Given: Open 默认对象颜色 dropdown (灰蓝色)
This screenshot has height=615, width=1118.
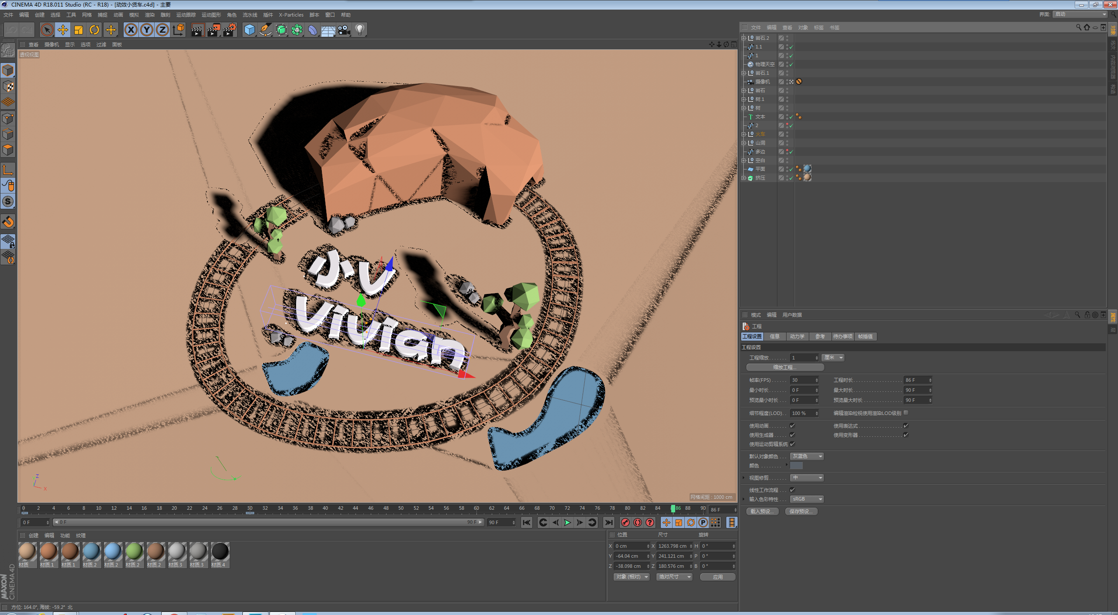Looking at the screenshot, I should pyautogui.click(x=807, y=456).
